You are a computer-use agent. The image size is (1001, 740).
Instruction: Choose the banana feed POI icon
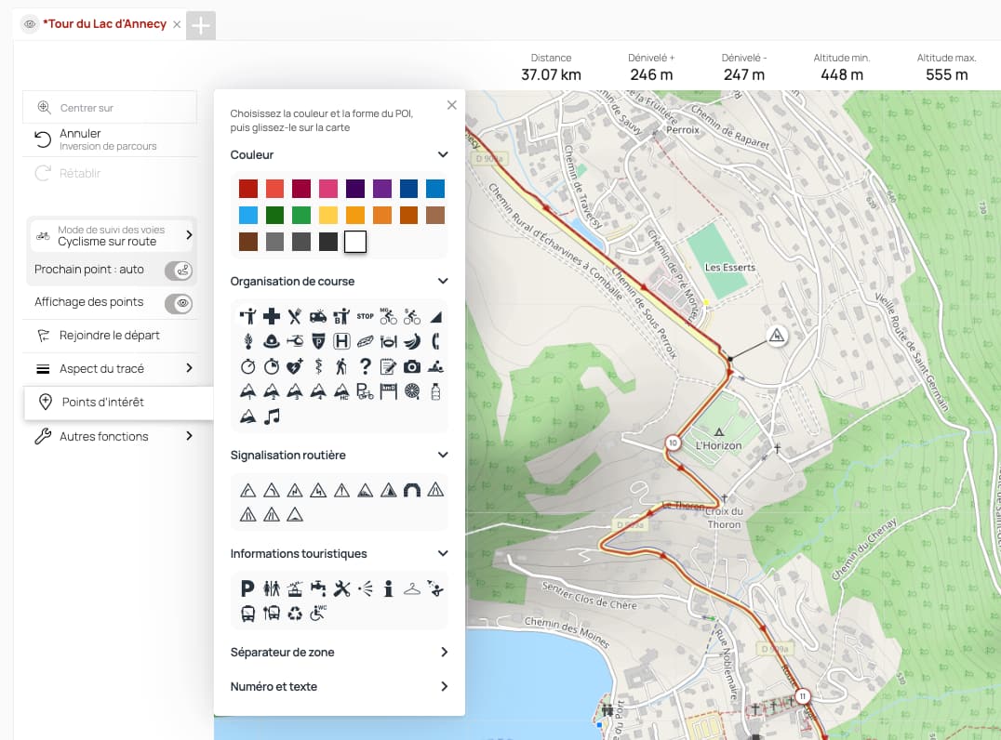pos(412,341)
